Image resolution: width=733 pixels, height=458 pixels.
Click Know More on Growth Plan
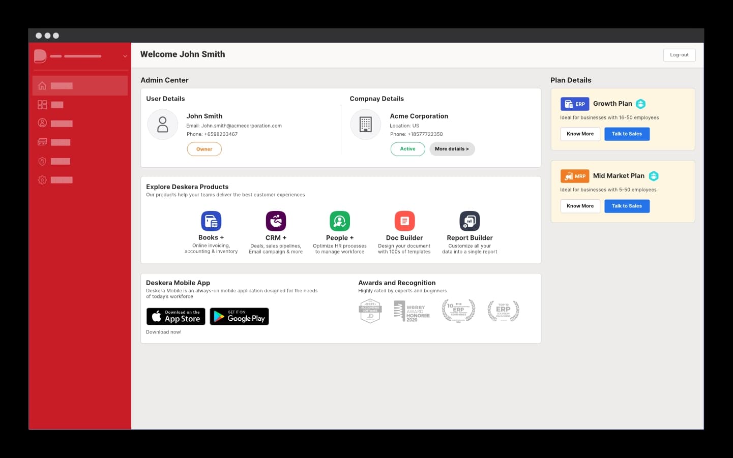[580, 134]
